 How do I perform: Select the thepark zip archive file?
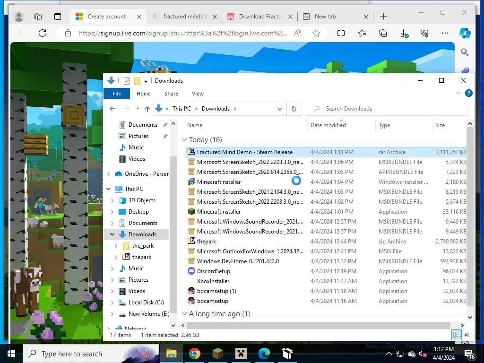pyautogui.click(x=326, y=242)
